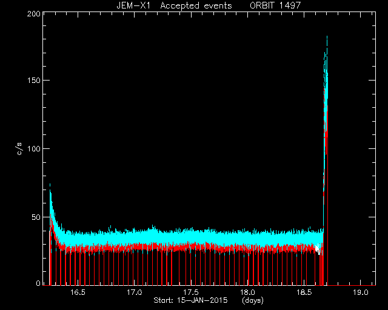388x310 pixels.
Task: Click the tall cyan spike peak near 18.7
Action: coord(327,37)
